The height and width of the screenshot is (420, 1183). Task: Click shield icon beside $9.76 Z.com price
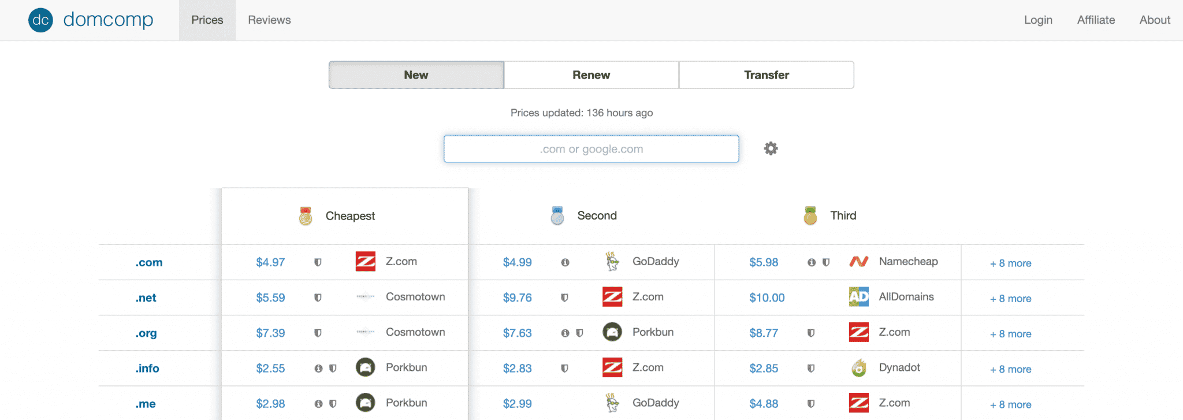[x=564, y=298]
